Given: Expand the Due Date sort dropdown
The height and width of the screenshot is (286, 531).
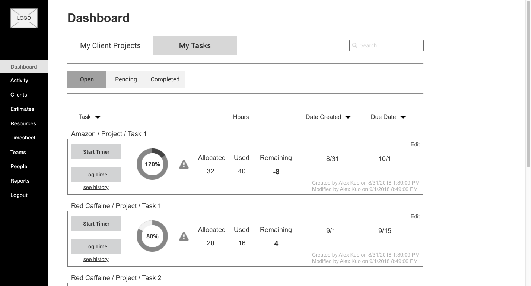Looking at the screenshot, I should coord(403,117).
